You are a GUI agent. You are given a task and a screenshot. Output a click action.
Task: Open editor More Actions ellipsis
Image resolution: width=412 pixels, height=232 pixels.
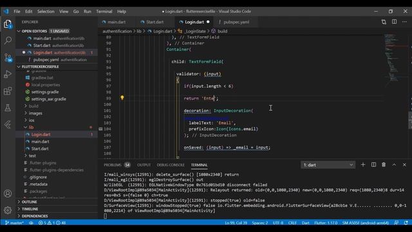click(x=404, y=22)
